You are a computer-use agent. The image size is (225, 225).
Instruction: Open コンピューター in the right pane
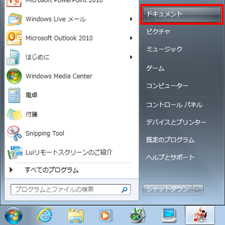click(x=167, y=85)
